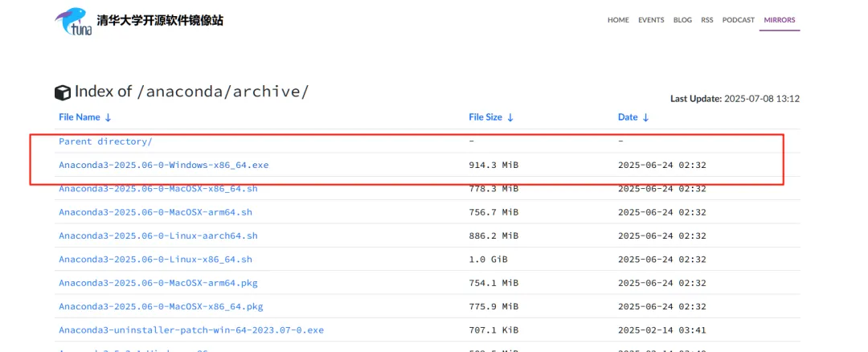The image size is (868, 352).
Task: Click the 1.0 GiB file size
Action: 489,259
